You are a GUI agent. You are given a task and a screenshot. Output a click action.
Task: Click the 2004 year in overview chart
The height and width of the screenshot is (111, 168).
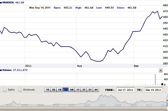pyautogui.click(x=56, y=105)
